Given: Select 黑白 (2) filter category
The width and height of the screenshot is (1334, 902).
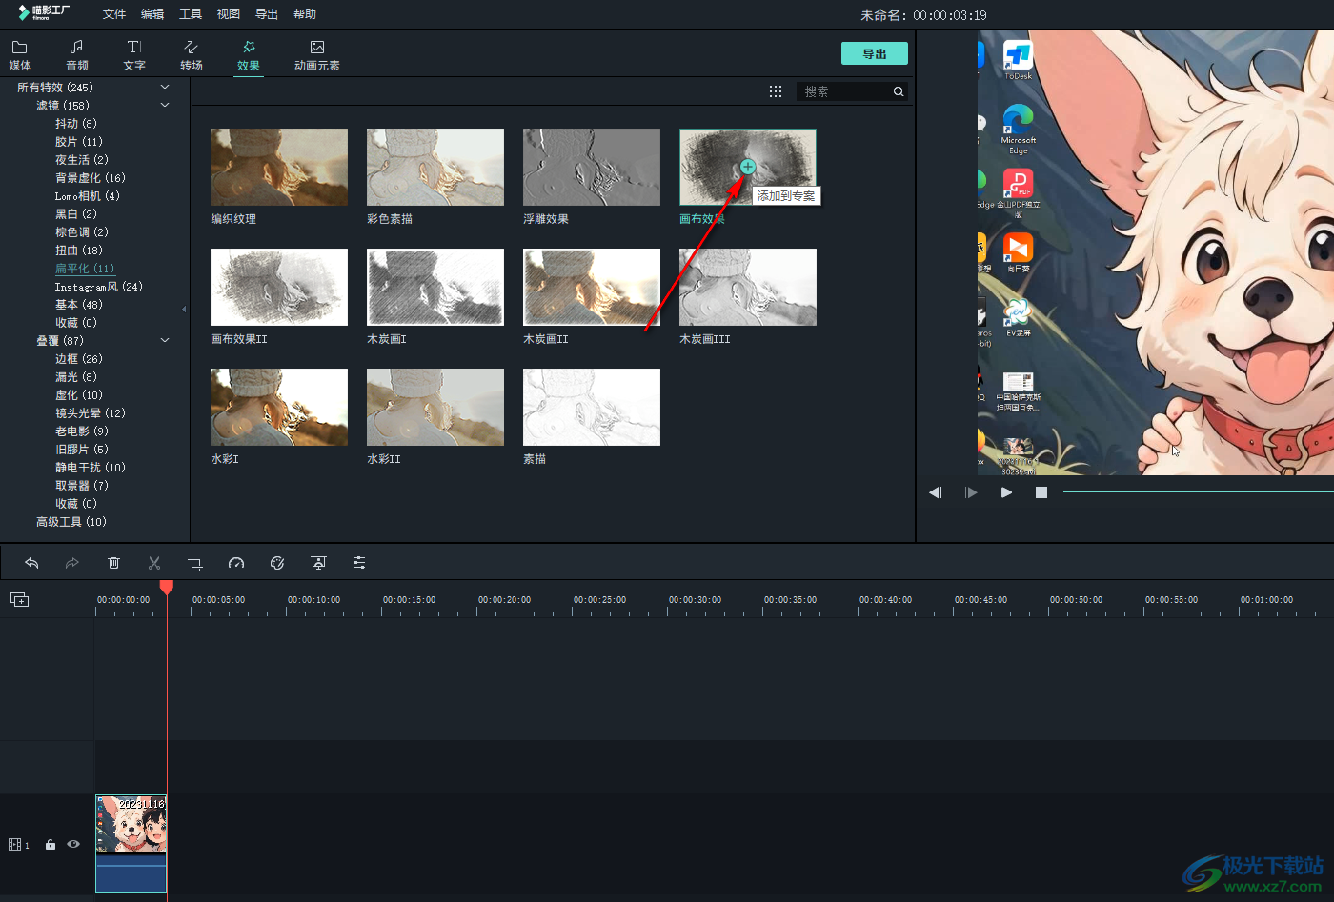Looking at the screenshot, I should 75,214.
